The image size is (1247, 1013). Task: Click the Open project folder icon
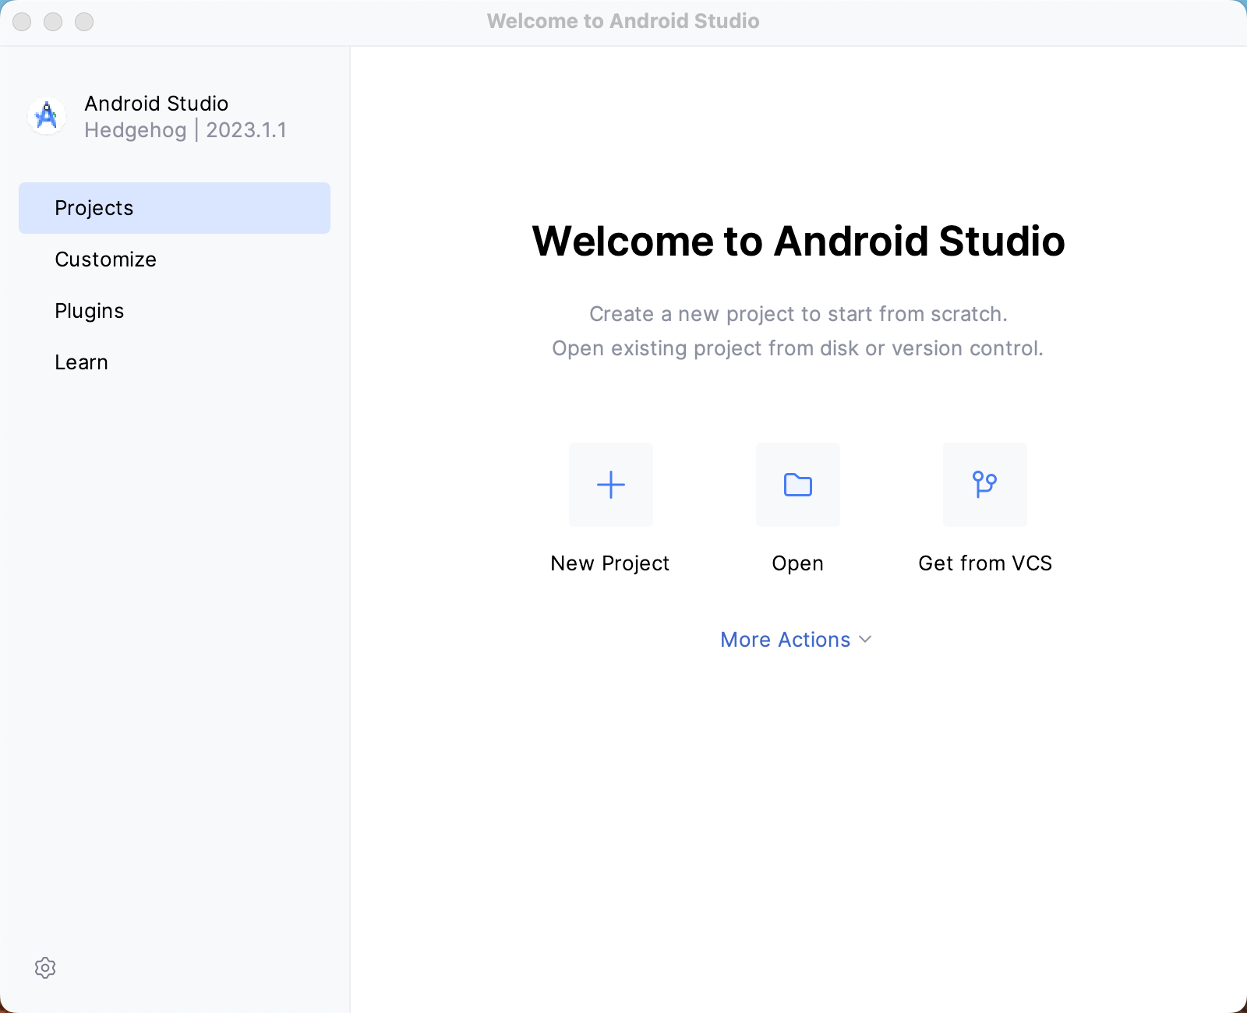click(x=797, y=484)
